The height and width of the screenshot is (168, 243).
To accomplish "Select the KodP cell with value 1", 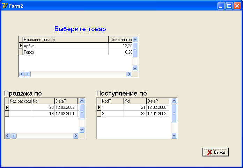I will 112,107.
